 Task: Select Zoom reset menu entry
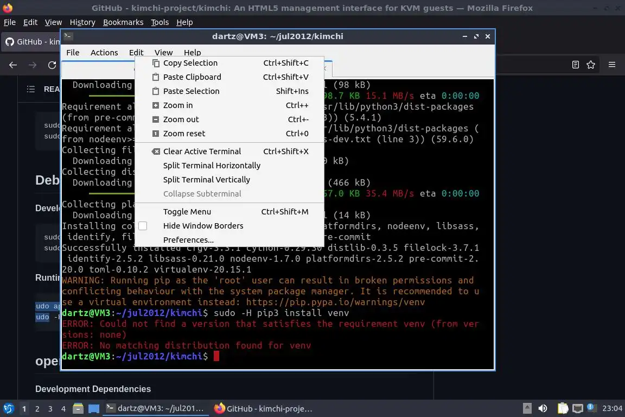click(x=230, y=134)
